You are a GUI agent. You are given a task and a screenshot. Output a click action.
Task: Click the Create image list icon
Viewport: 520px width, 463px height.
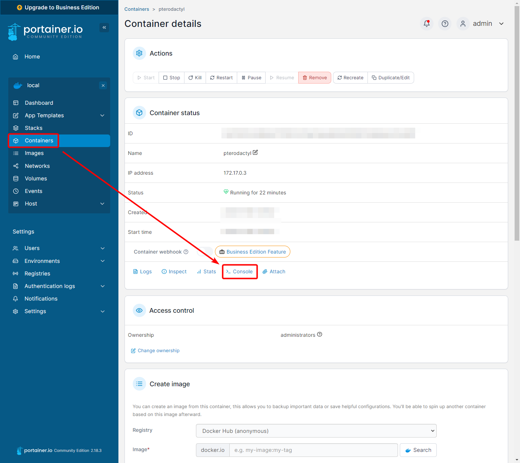pos(139,384)
